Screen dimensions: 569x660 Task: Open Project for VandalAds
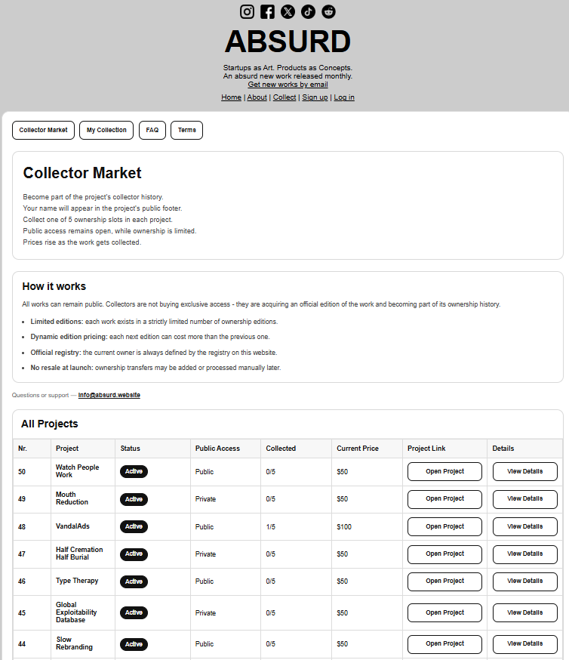(x=444, y=526)
